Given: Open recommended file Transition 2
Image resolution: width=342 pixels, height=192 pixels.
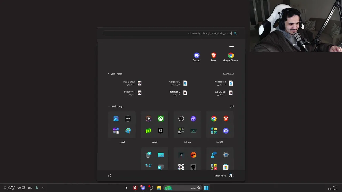Looking at the screenshot, I should pyautogui.click(x=178, y=93).
